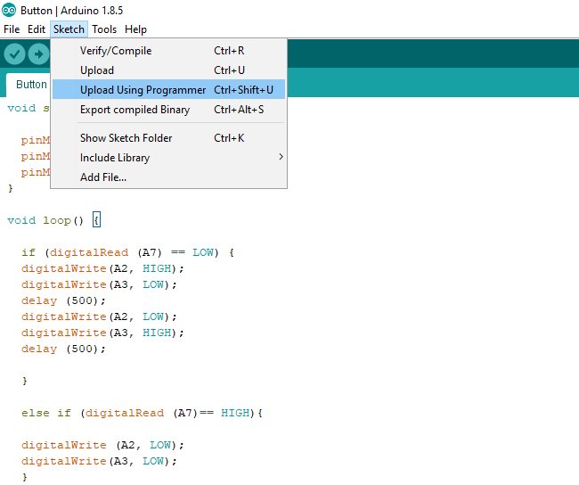Click the Verify checkmark toolbar icon

[x=14, y=54]
